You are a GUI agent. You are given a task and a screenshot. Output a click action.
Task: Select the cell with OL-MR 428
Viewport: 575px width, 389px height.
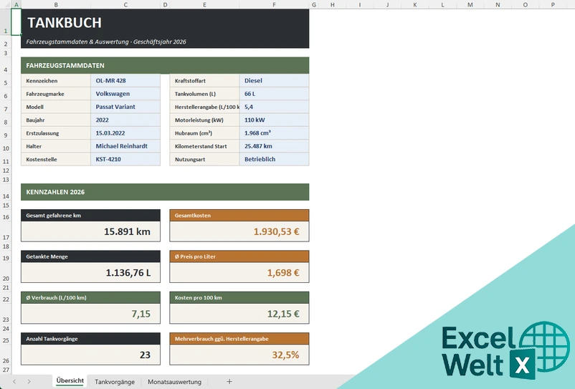pyautogui.click(x=125, y=80)
